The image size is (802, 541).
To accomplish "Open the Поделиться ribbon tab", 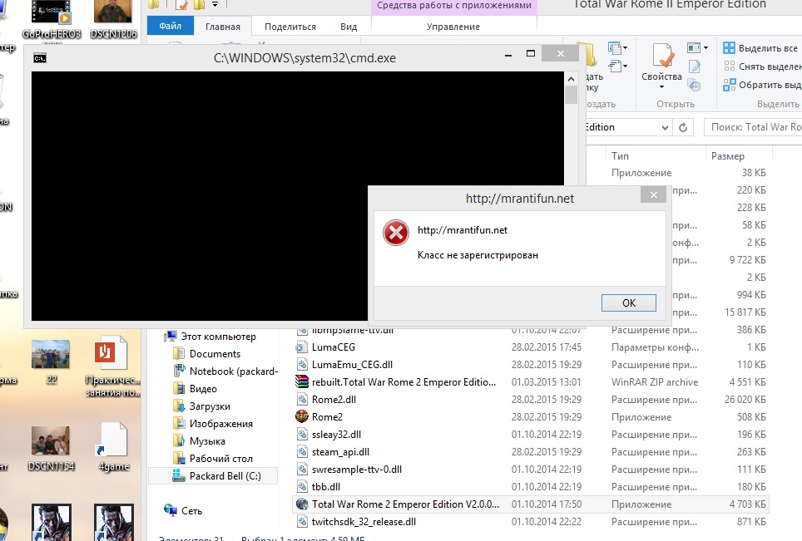I will click(290, 27).
